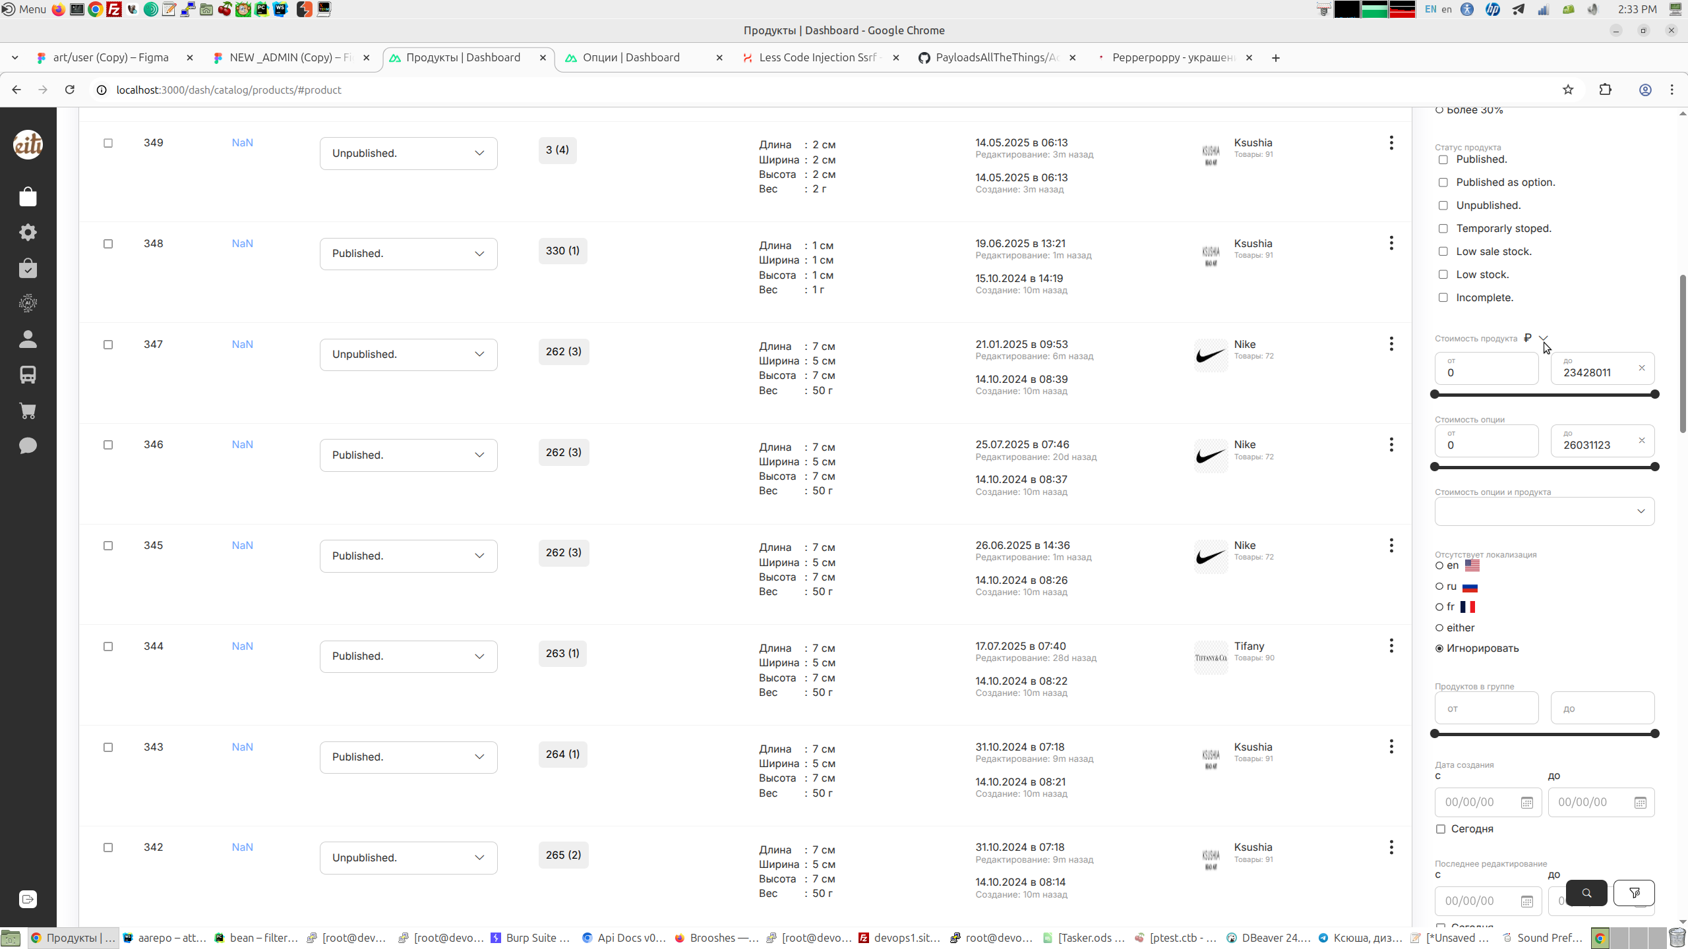Viewport: 1688px width, 949px height.
Task: Open three-dot menu for product 347
Action: (1391, 344)
